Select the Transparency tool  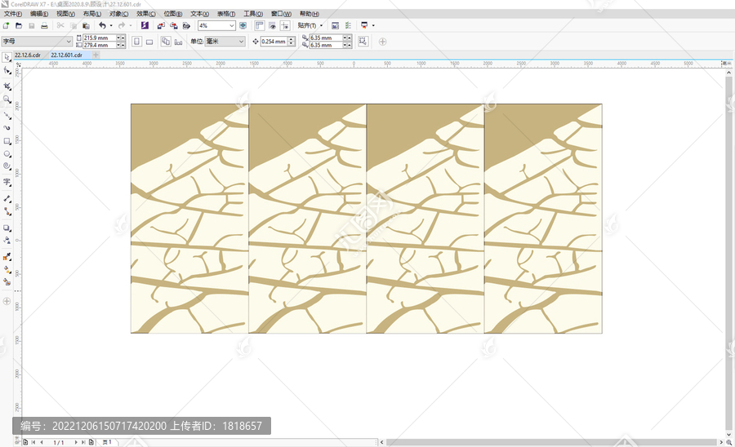tap(7, 240)
